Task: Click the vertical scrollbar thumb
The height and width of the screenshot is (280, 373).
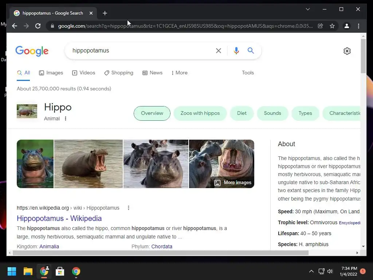Action: coord(363,56)
